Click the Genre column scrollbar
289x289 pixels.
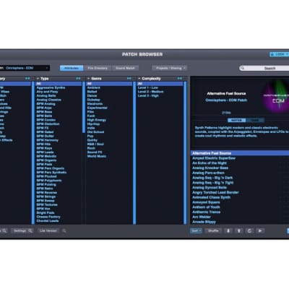(x=134, y=152)
